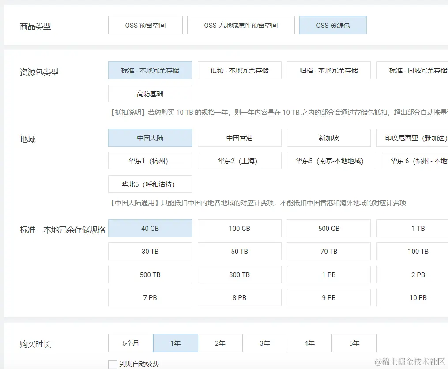Choose 40 GB storage size
The height and width of the screenshot is (369, 448).
(150, 228)
